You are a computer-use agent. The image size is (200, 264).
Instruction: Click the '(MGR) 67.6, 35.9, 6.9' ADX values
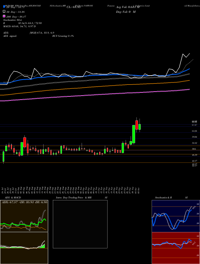click(42, 33)
